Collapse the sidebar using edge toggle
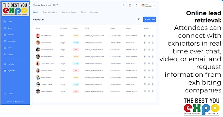 point(30,5)
